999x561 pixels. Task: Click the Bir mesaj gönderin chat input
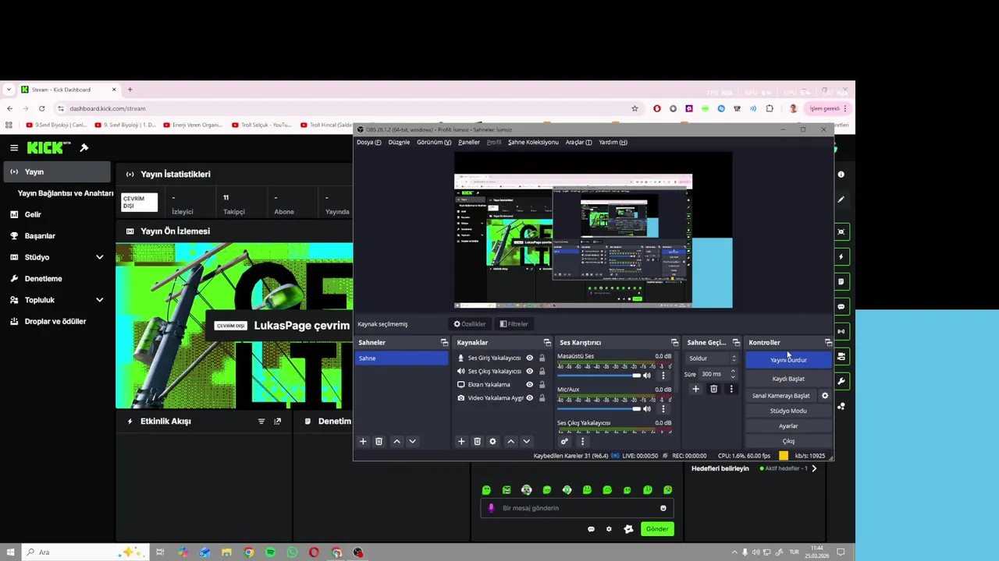pyautogui.click(x=578, y=508)
